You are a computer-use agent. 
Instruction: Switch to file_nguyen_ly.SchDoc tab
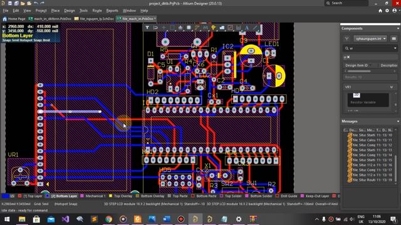94,19
